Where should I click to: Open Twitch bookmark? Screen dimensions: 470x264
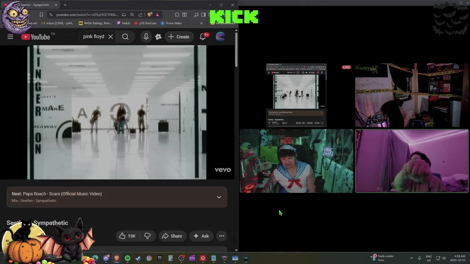123,23
